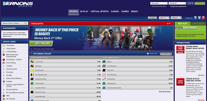The width and height of the screenshot is (207, 101).
Task: Switch to the Open Bets tab
Action: (198, 24)
